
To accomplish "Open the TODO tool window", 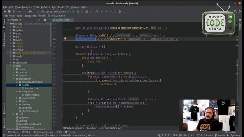I will click(26, 132).
